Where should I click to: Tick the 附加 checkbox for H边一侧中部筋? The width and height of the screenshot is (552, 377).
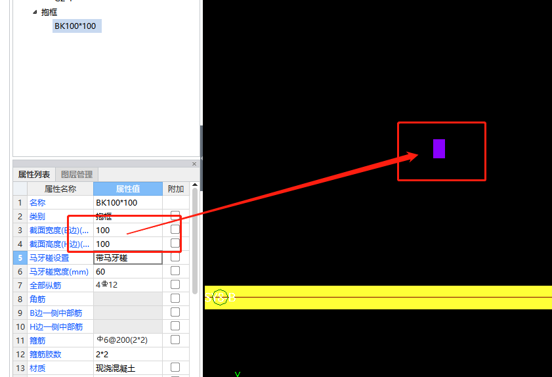point(175,326)
